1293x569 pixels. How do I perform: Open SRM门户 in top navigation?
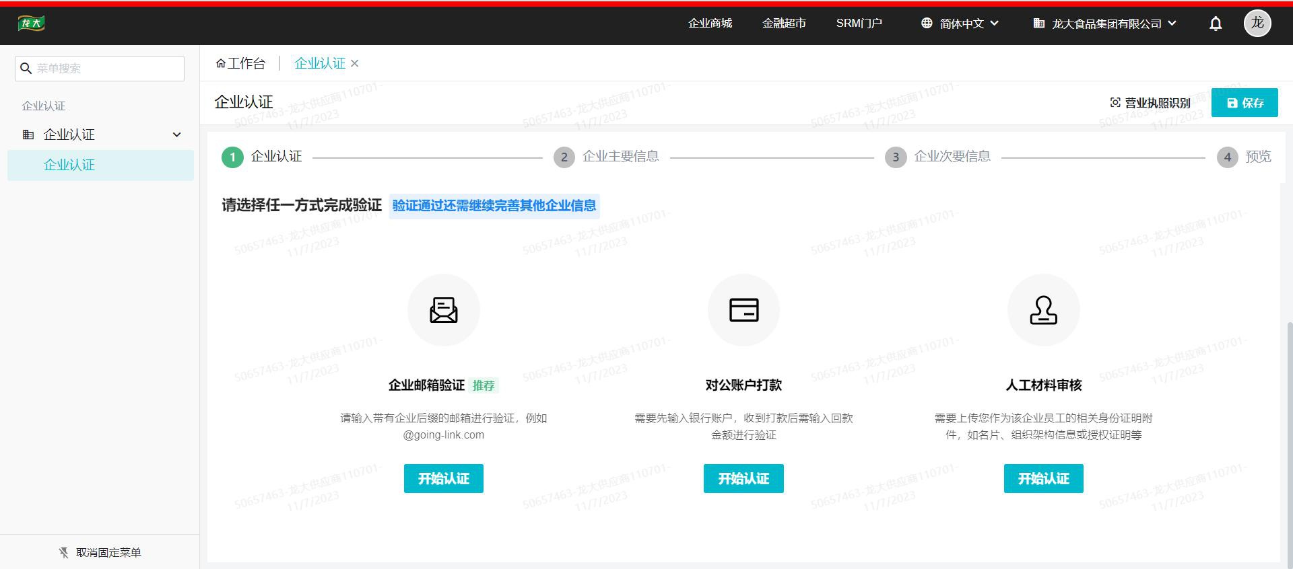pyautogui.click(x=859, y=24)
